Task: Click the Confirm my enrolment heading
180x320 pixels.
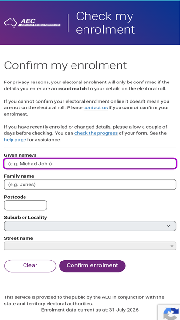Action: coord(65,66)
